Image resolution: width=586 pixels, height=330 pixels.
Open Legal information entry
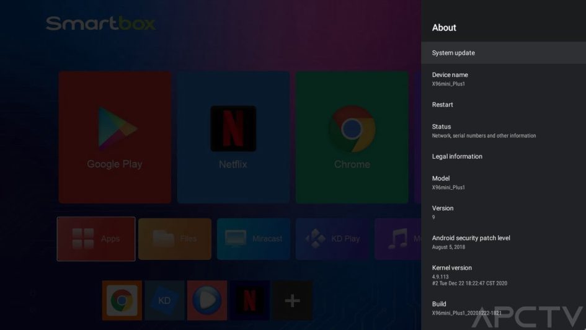click(x=503, y=157)
